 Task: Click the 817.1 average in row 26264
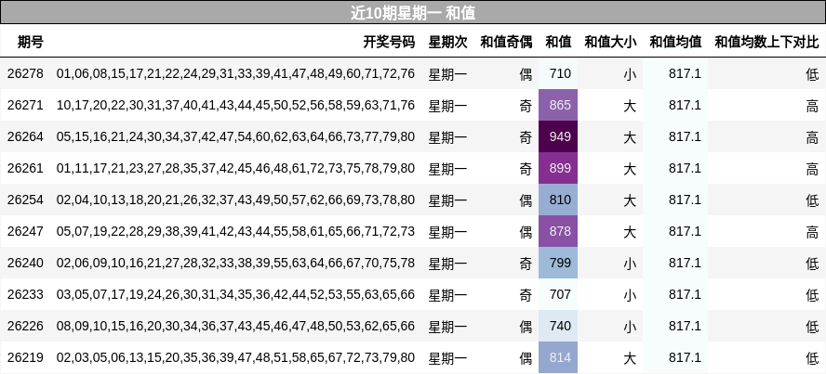pos(685,136)
